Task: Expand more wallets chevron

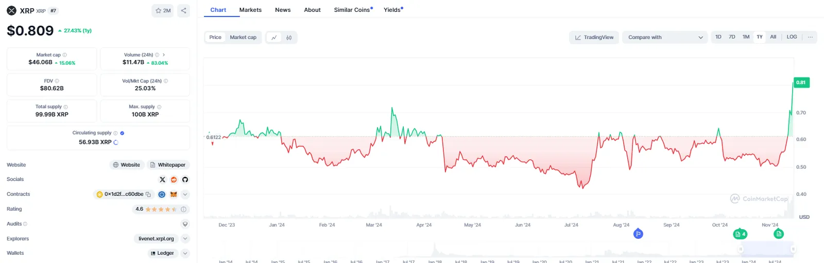Action: coord(185,253)
